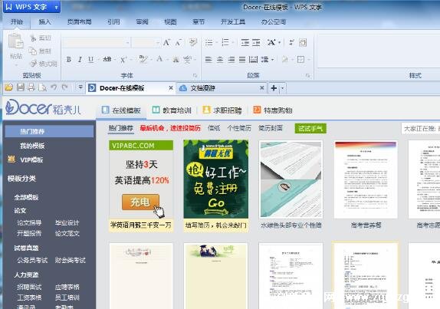The image size is (440, 309).
Task: Click the search box at the right
Action: click(x=421, y=129)
